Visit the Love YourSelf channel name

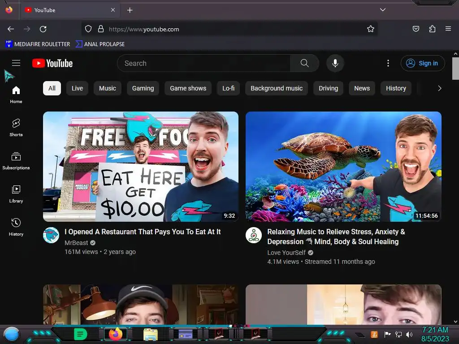point(286,253)
